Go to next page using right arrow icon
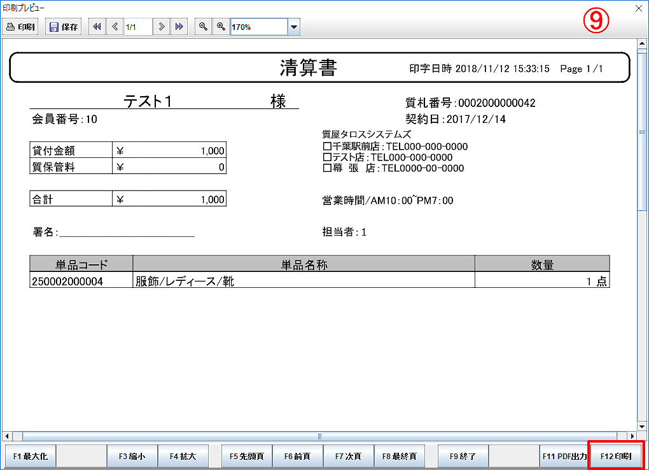Viewport: 649px width, 470px height. click(x=162, y=27)
